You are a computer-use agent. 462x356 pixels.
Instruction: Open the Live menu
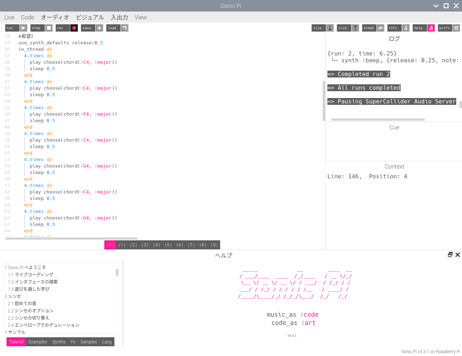pos(9,17)
